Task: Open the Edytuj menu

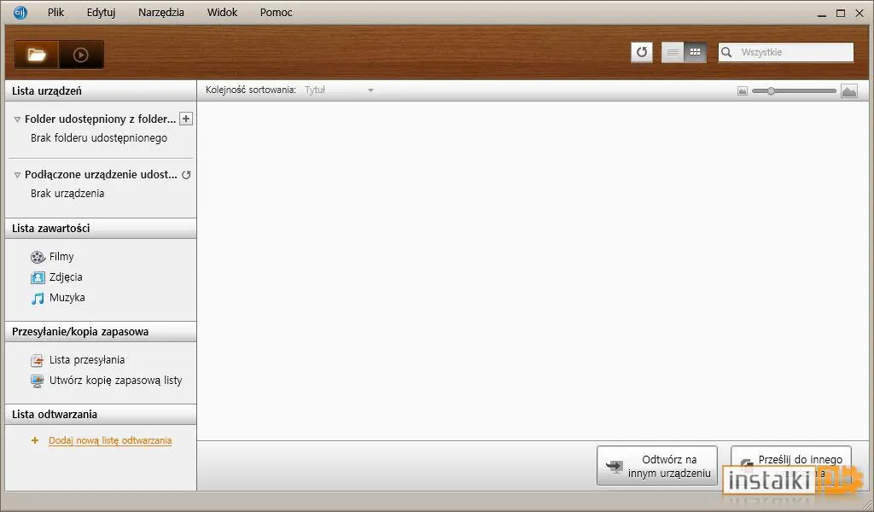Action: tap(101, 12)
